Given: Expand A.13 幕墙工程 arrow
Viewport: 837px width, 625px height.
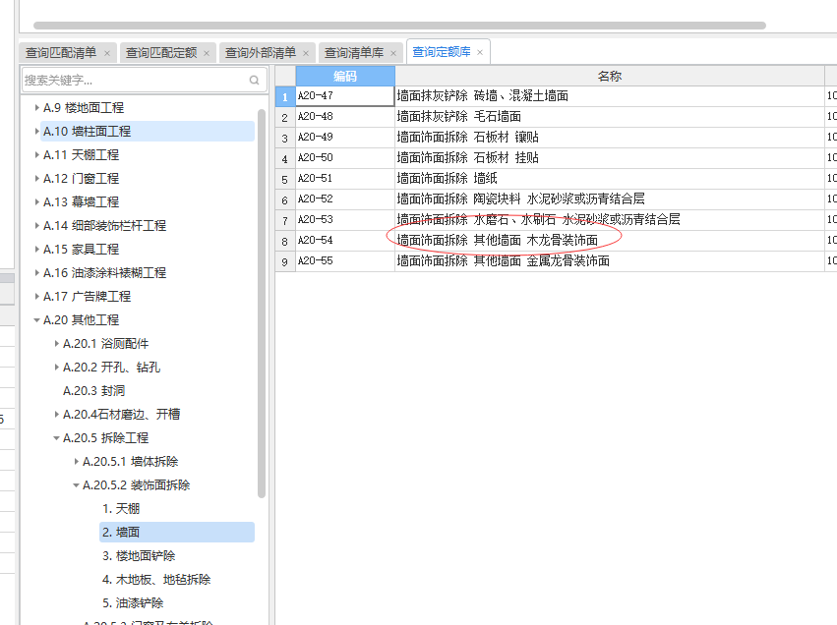Looking at the screenshot, I should [x=36, y=201].
